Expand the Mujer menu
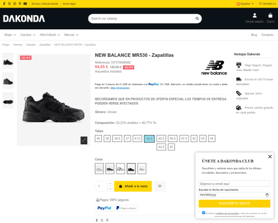This screenshot has height=223, width=278. pos(10,35)
